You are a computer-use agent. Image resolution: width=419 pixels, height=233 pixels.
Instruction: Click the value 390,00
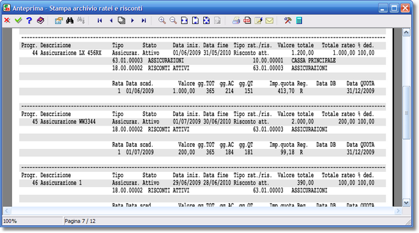coord(305,183)
